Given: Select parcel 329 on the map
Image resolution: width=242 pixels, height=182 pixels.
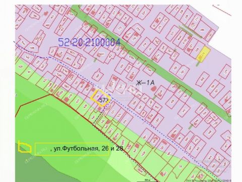Looking at the screenshot, I should [198, 50].
